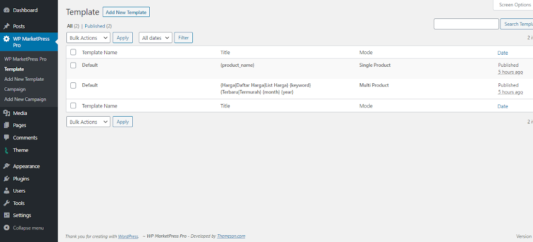Open the Default Multi Product template
The image size is (533, 242).
pyautogui.click(x=90, y=85)
